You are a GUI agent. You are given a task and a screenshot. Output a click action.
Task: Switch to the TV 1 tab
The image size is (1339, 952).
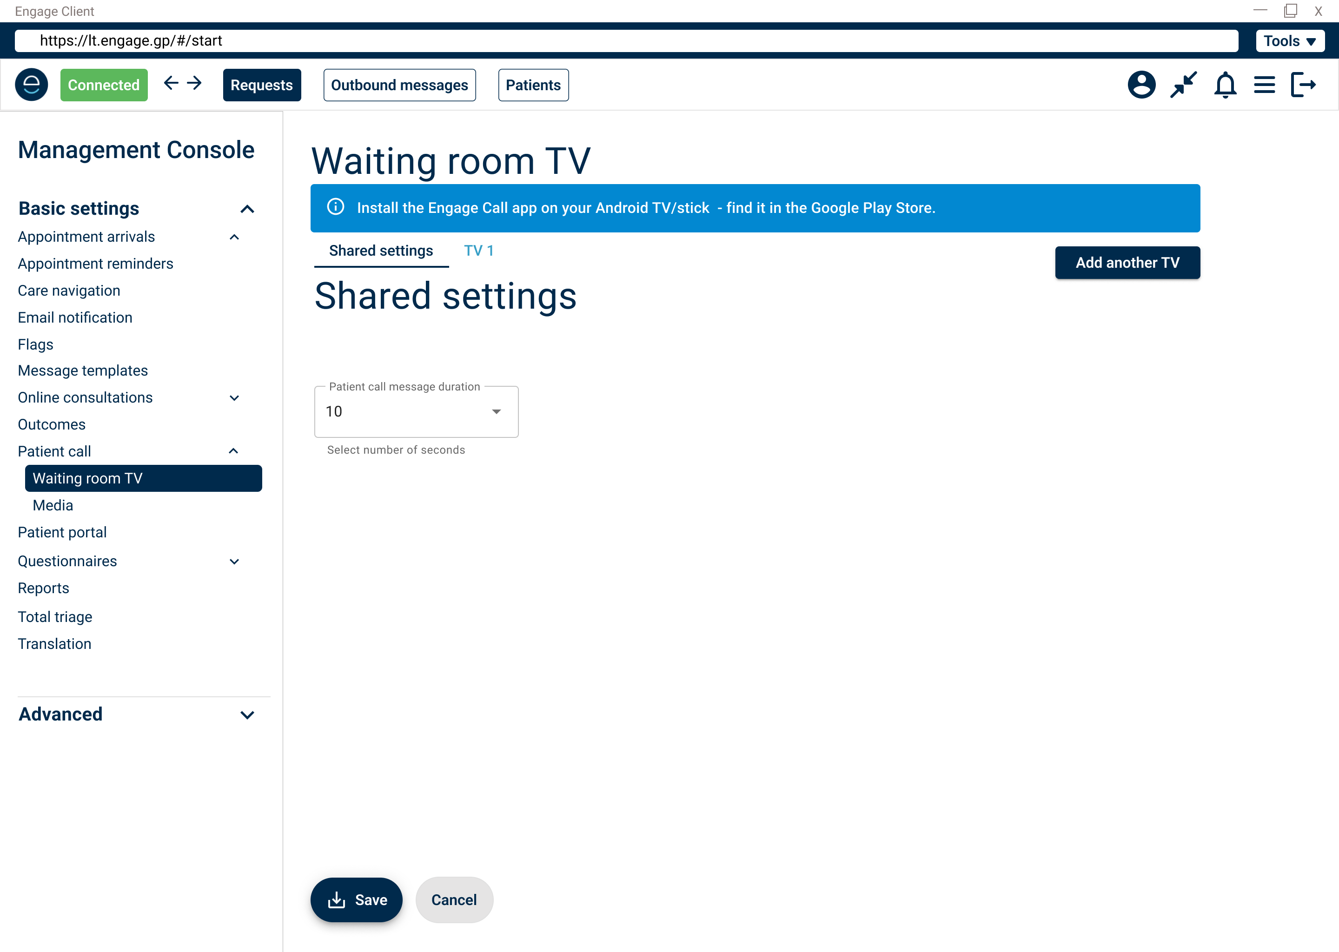tap(478, 251)
